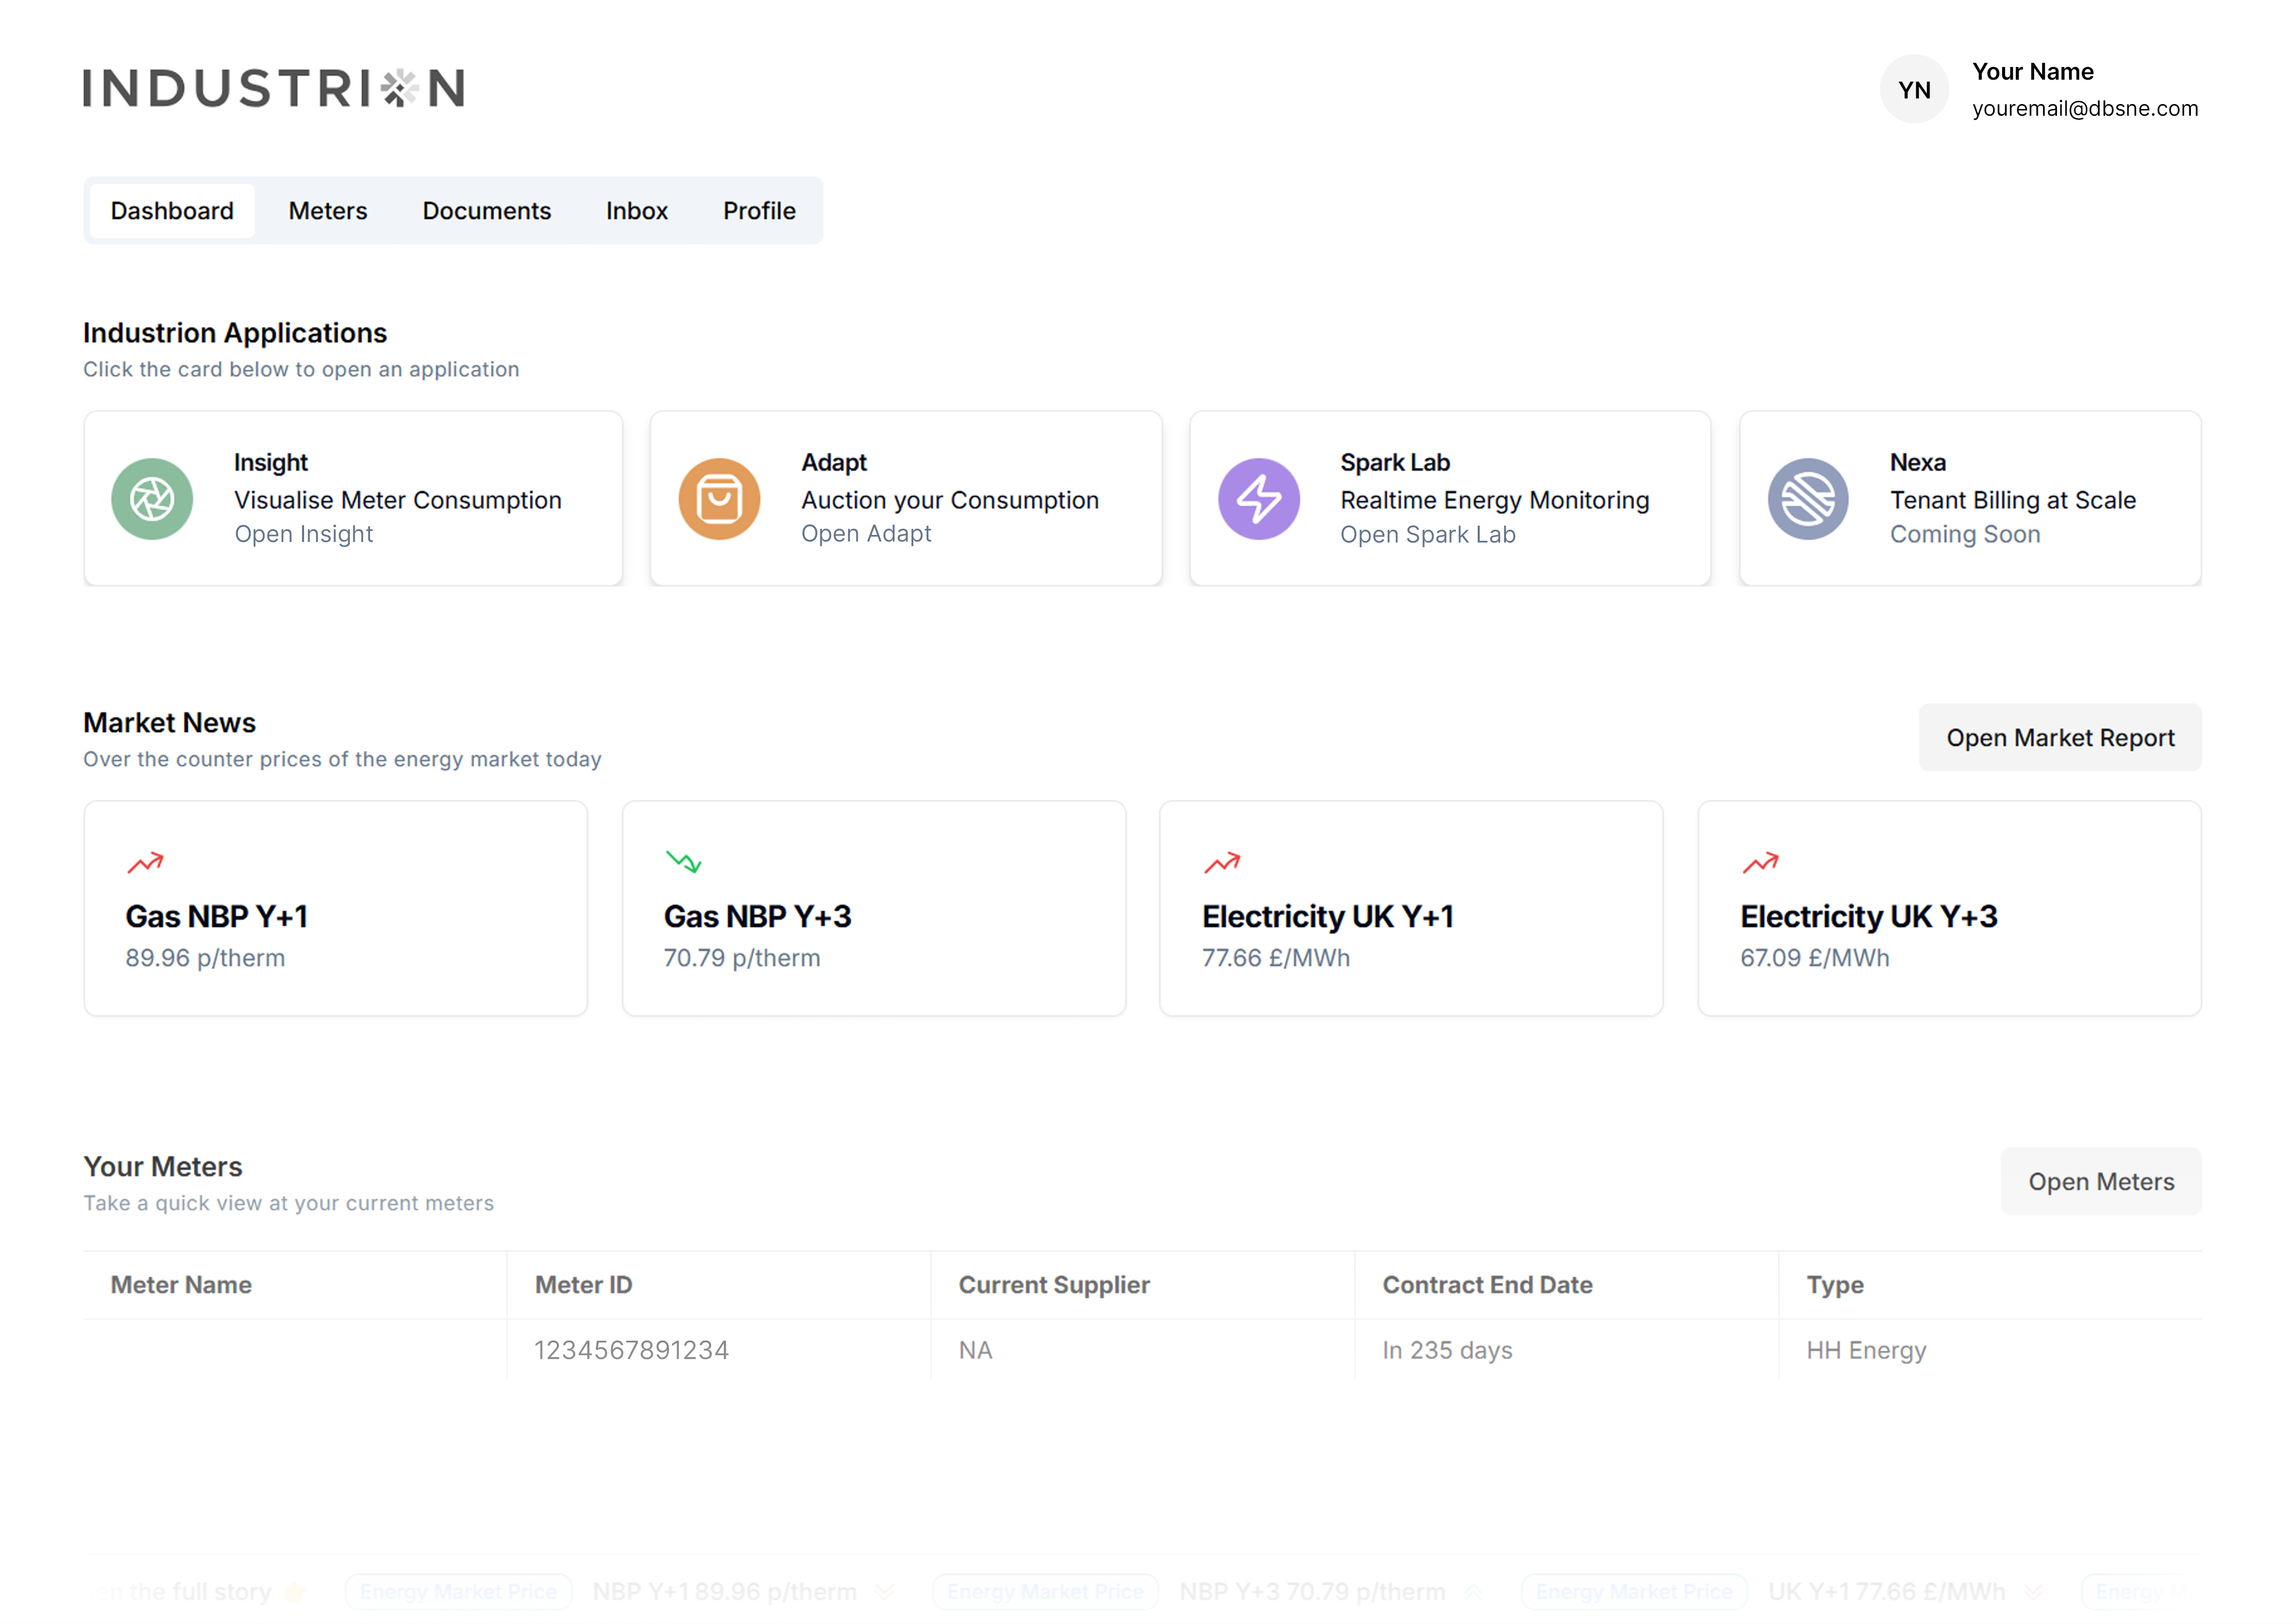Open the Documents tab
The image size is (2296, 1624).
tap(486, 211)
